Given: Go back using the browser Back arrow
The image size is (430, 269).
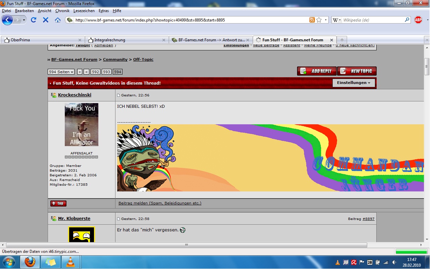Looking at the screenshot, I should coord(7,20).
